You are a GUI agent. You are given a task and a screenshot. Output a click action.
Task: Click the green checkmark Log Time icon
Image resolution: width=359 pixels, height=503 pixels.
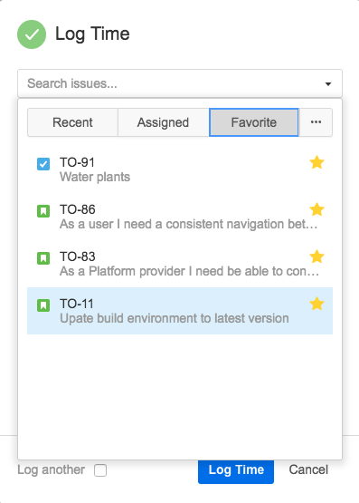pos(32,34)
